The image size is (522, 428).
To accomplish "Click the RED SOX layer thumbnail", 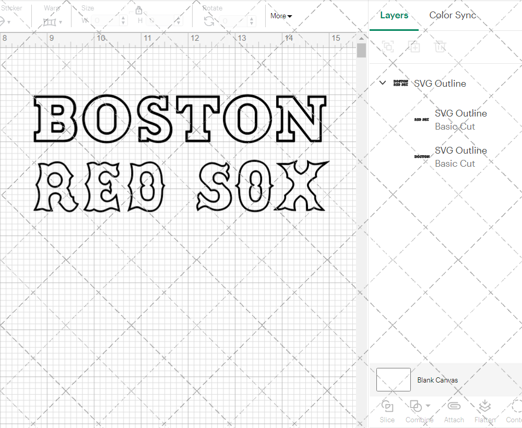I will click(421, 119).
